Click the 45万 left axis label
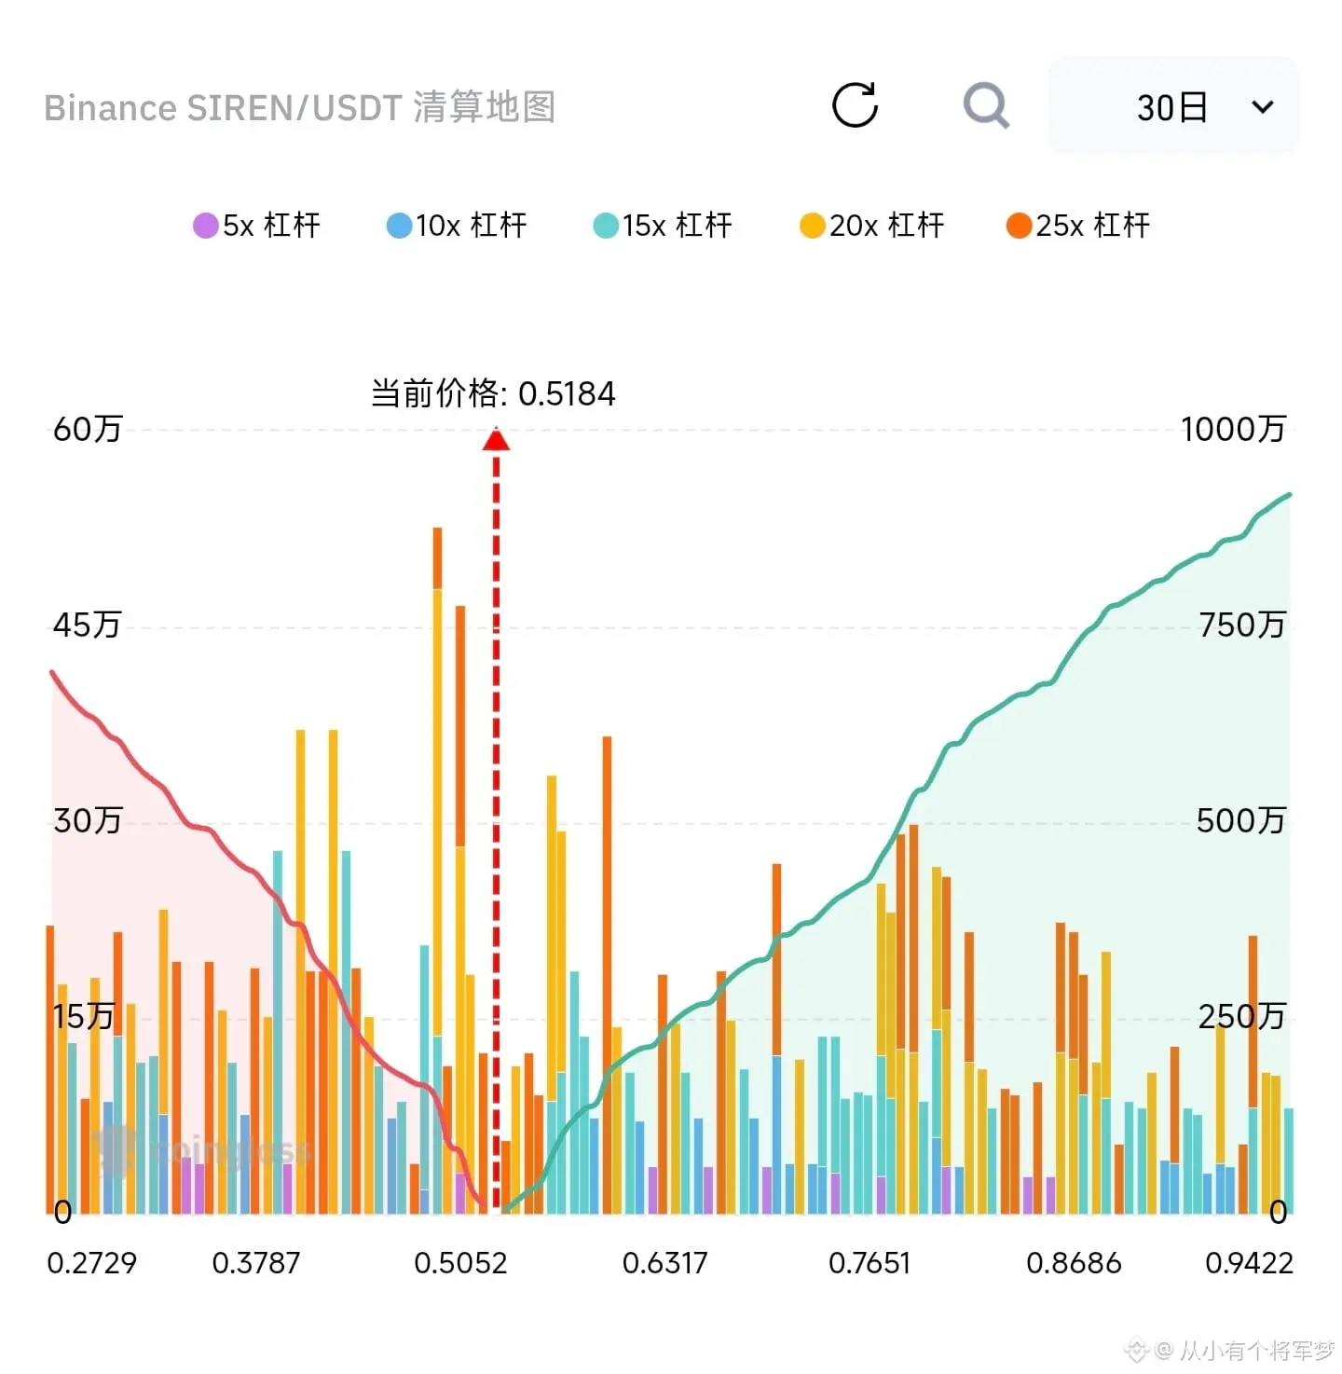This screenshot has height=1374, width=1342. click(87, 625)
